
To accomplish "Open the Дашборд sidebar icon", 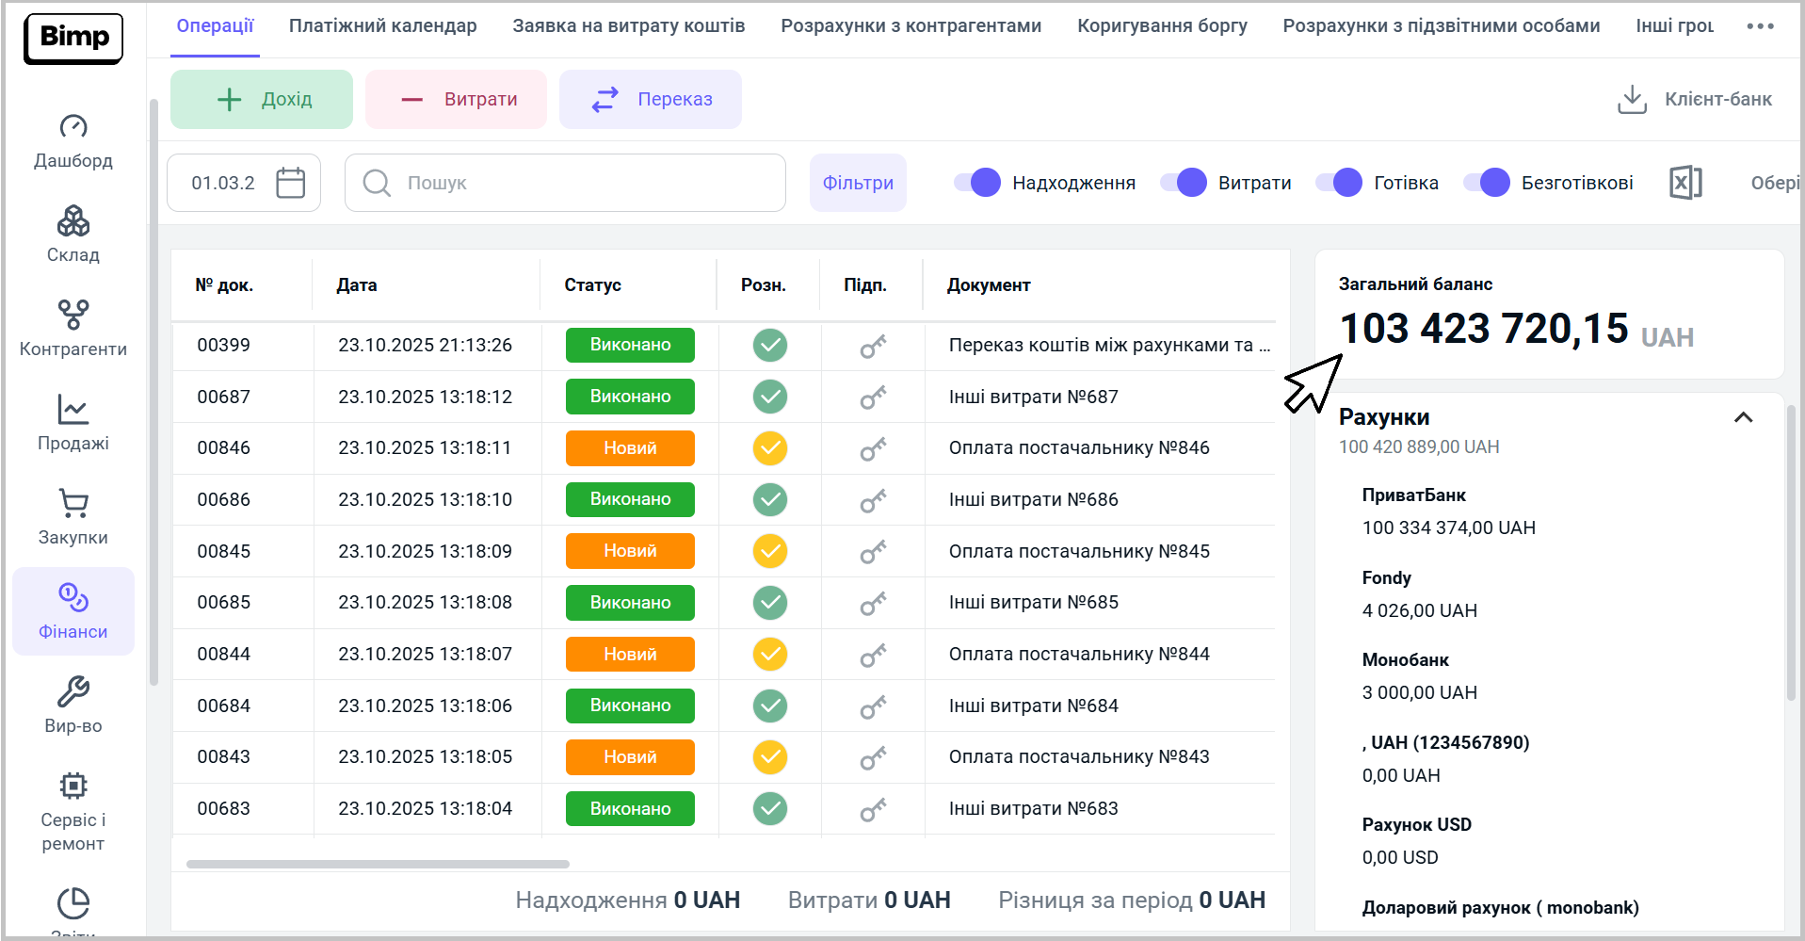I will [73, 140].
